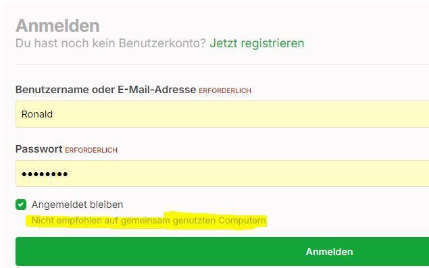Click the ERFORDERLICH tag beside Passwort
The width and height of the screenshot is (429, 268).
91,150
